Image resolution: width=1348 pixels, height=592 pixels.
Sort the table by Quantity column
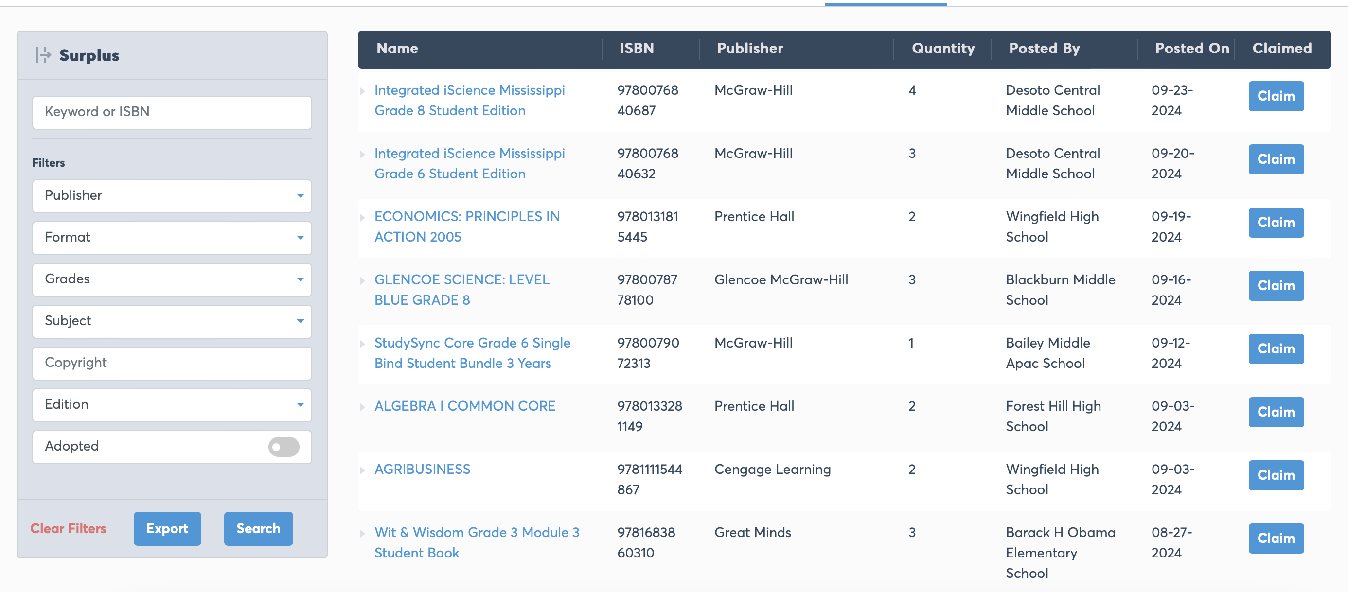pos(943,48)
